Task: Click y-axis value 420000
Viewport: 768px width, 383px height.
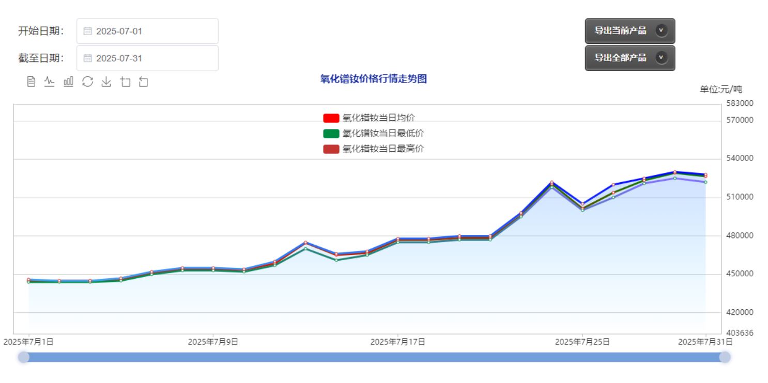Action: [740, 312]
